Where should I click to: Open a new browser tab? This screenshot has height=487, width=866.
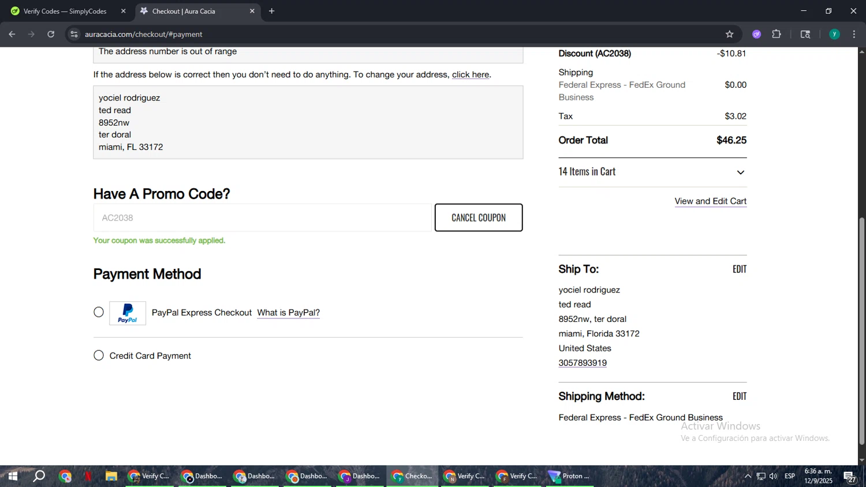point(271,11)
